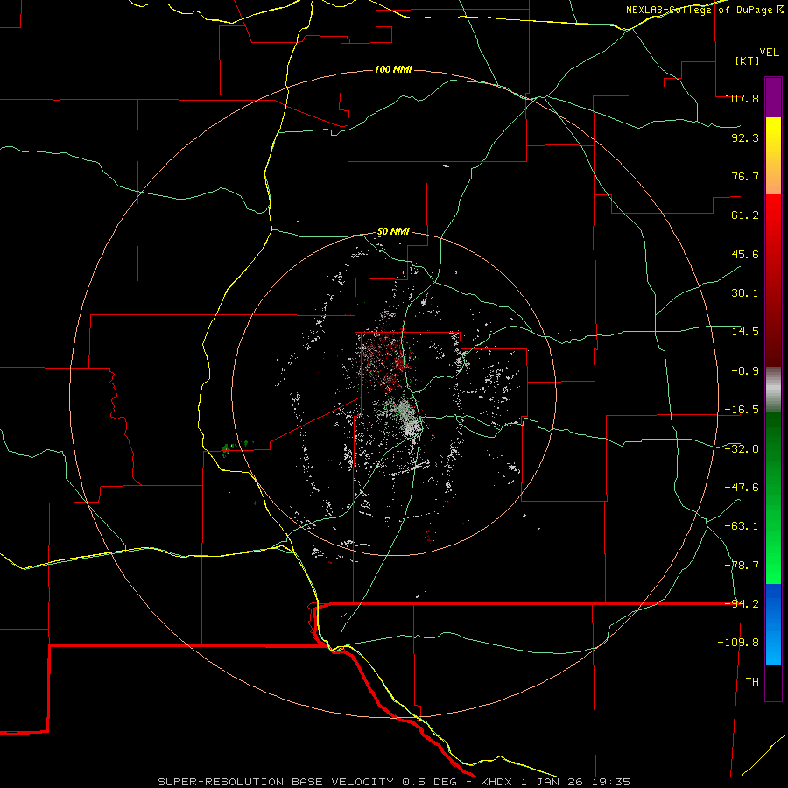The height and width of the screenshot is (788, 788).
Task: Click the NEXLAB-College of DuPage label
Action: (x=704, y=10)
